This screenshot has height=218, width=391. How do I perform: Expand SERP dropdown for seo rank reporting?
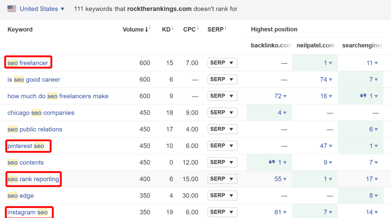(x=222, y=179)
